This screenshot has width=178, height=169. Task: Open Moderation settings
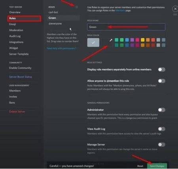click(x=16, y=30)
